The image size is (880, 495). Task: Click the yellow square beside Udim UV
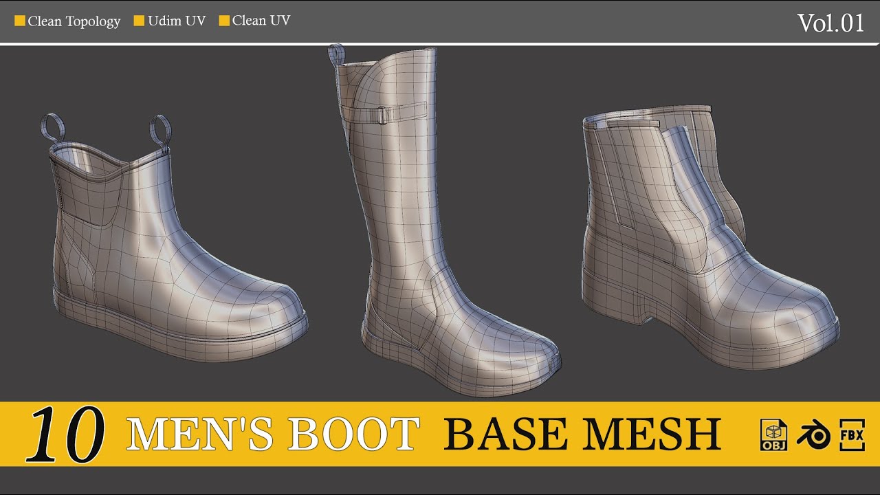click(139, 21)
